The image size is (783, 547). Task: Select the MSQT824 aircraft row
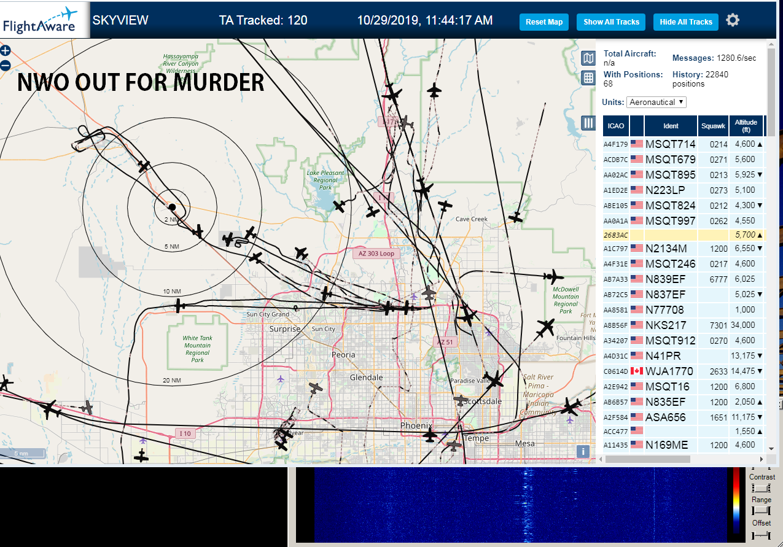coord(684,205)
